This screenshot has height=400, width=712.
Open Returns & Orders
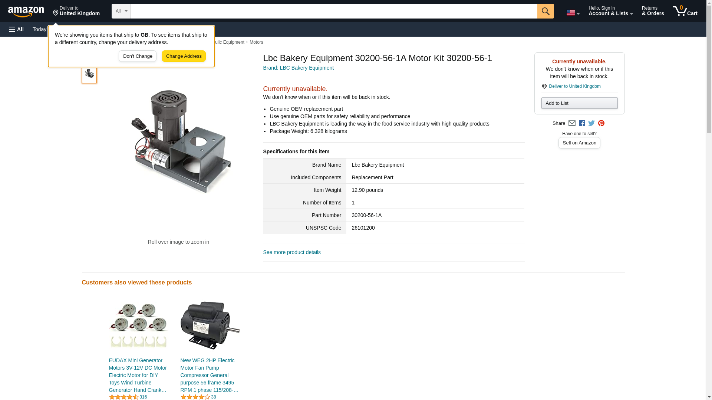[653, 11]
